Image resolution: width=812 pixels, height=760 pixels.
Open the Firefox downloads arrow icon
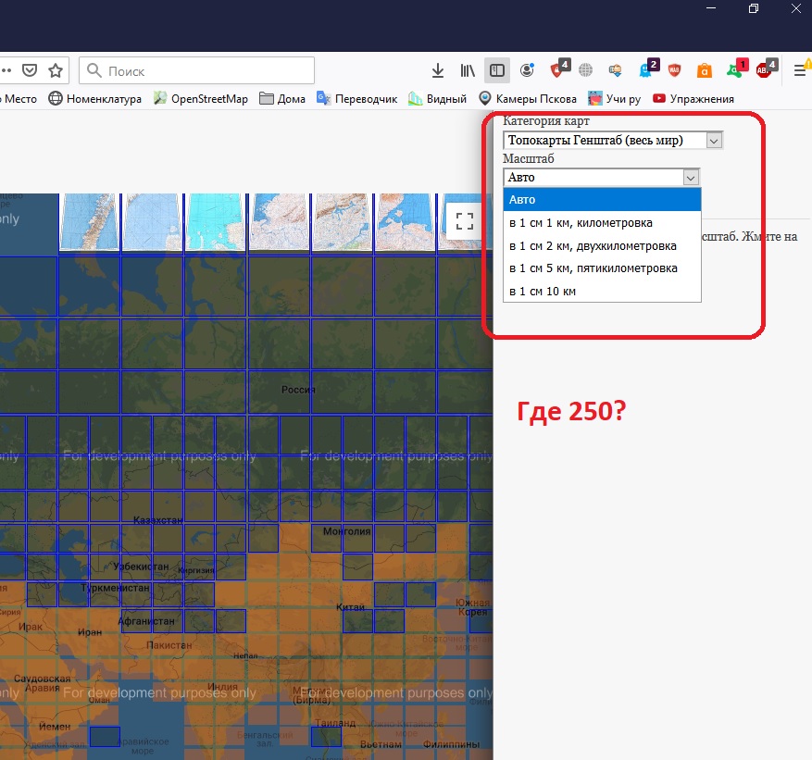pyautogui.click(x=438, y=70)
